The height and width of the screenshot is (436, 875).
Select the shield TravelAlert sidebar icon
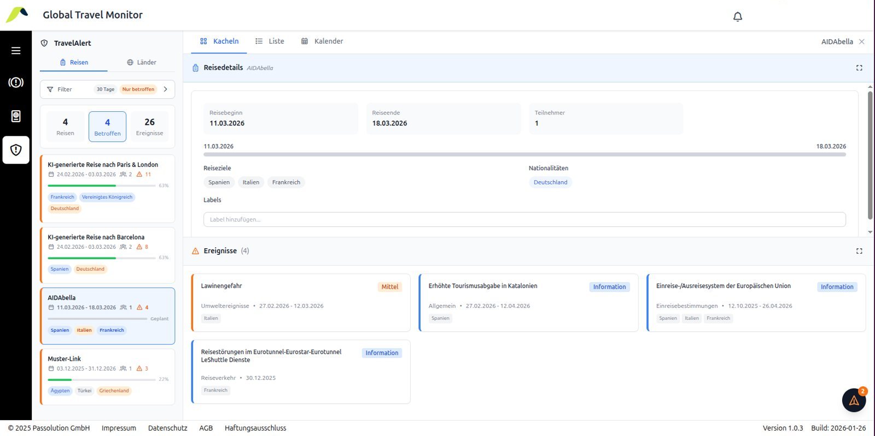pos(16,150)
